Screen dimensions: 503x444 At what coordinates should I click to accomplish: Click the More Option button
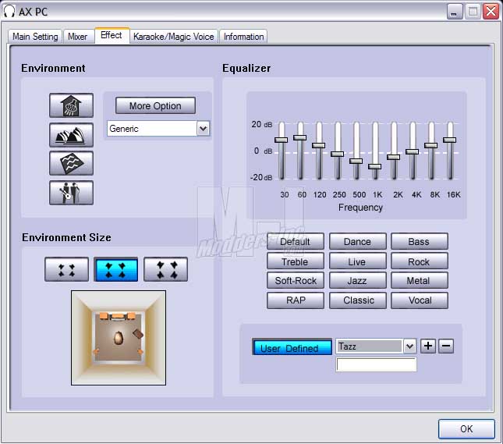(x=155, y=105)
